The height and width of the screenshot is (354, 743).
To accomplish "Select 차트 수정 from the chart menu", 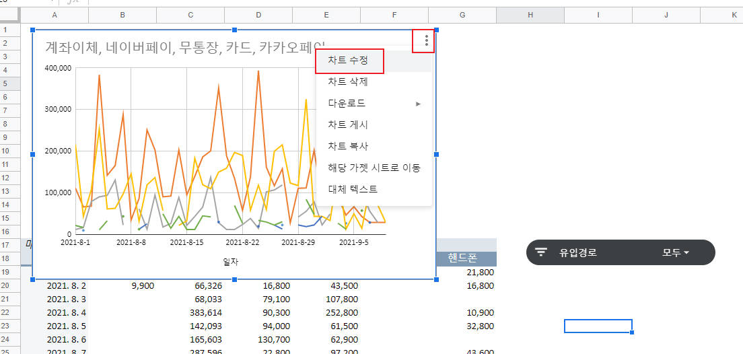I will click(349, 60).
